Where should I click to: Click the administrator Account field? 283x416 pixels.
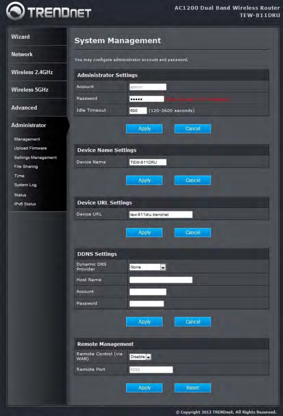(148, 87)
